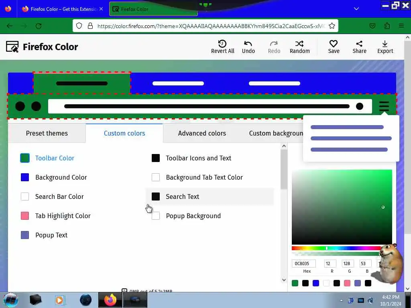This screenshot has height=308, width=411.
Task: Pick the Tab Highlight Color swatch
Action: 25,216
